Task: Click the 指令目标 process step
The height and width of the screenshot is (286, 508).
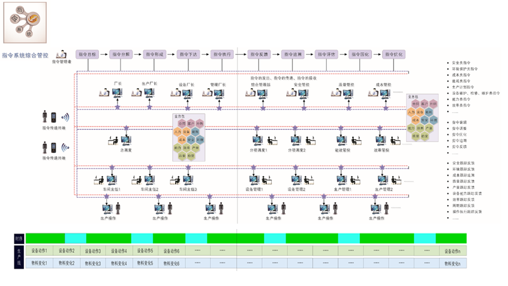Action: tap(88, 54)
